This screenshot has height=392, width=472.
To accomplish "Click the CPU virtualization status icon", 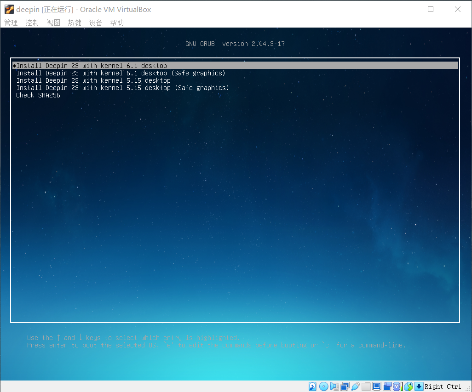I will [x=397, y=386].
